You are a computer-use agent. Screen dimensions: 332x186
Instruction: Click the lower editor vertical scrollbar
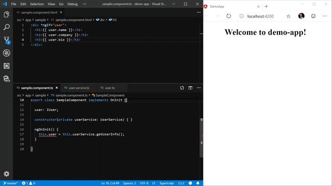[201, 138]
